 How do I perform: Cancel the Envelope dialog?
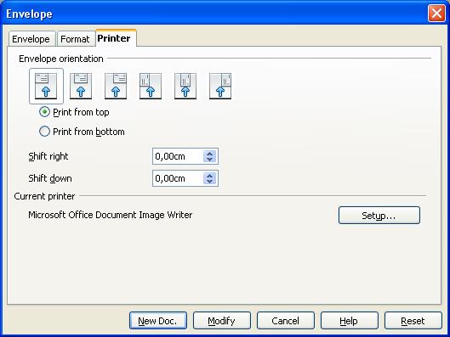(286, 321)
